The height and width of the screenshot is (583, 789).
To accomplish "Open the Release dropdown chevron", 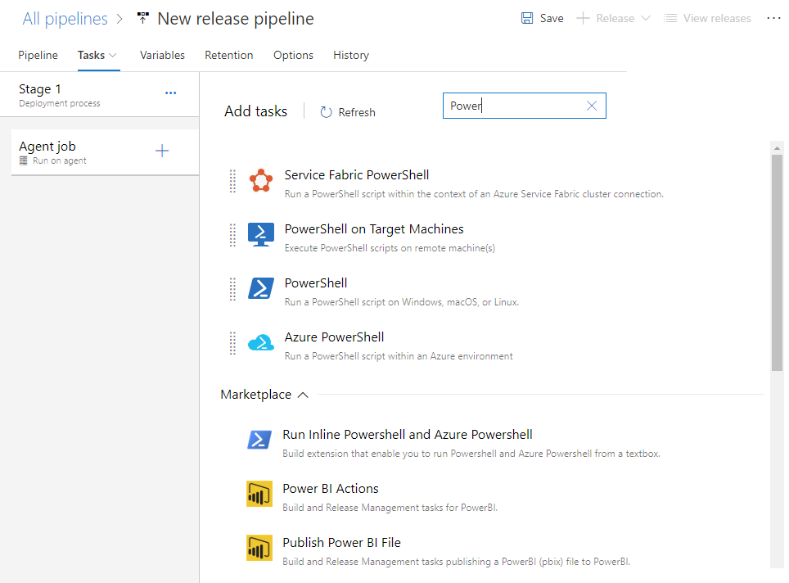I will click(x=646, y=18).
